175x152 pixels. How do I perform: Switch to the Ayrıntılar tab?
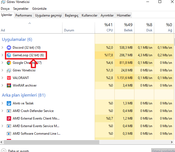coord(107,15)
